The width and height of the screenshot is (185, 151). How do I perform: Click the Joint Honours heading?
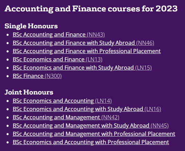[x=29, y=92]
